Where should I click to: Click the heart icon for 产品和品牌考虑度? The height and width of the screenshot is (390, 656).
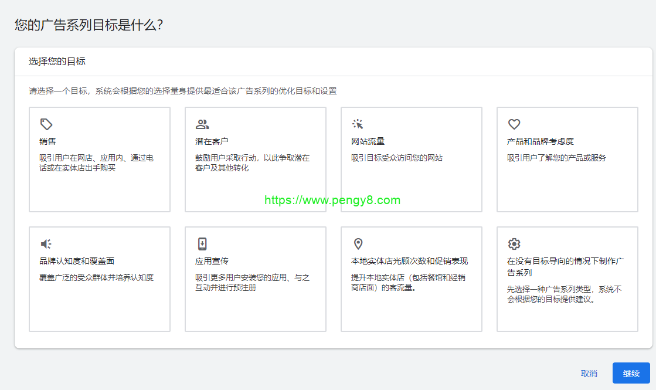click(x=514, y=124)
